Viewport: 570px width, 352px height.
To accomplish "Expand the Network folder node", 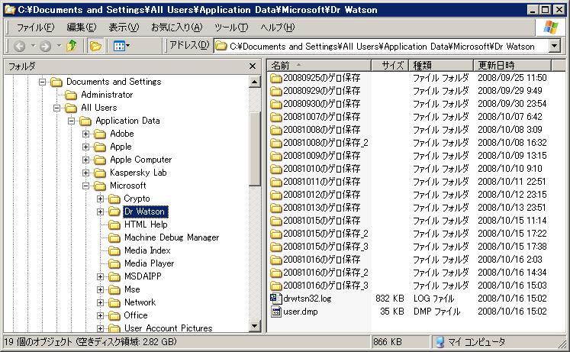I will pyautogui.click(x=100, y=302).
